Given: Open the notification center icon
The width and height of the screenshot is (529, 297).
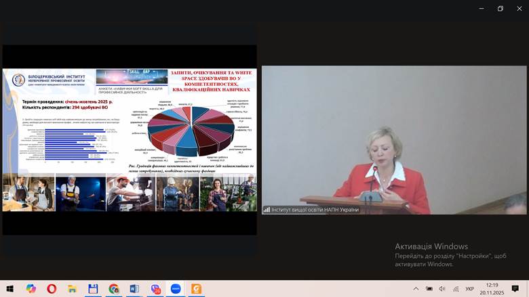Looking at the screenshot, I should [x=515, y=289].
